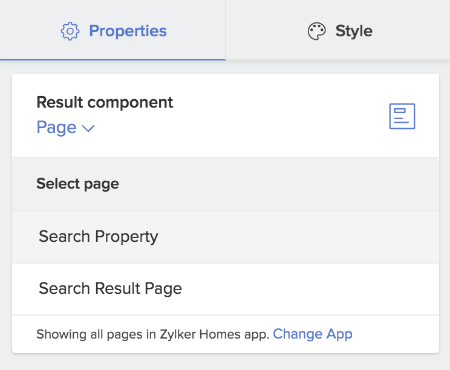Open the Properties tab by its label
The image size is (450, 370).
pos(128,31)
